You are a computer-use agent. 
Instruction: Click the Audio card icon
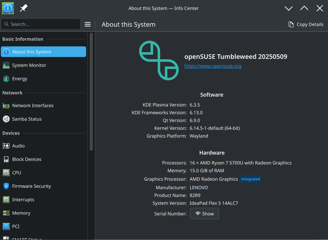click(x=6, y=146)
